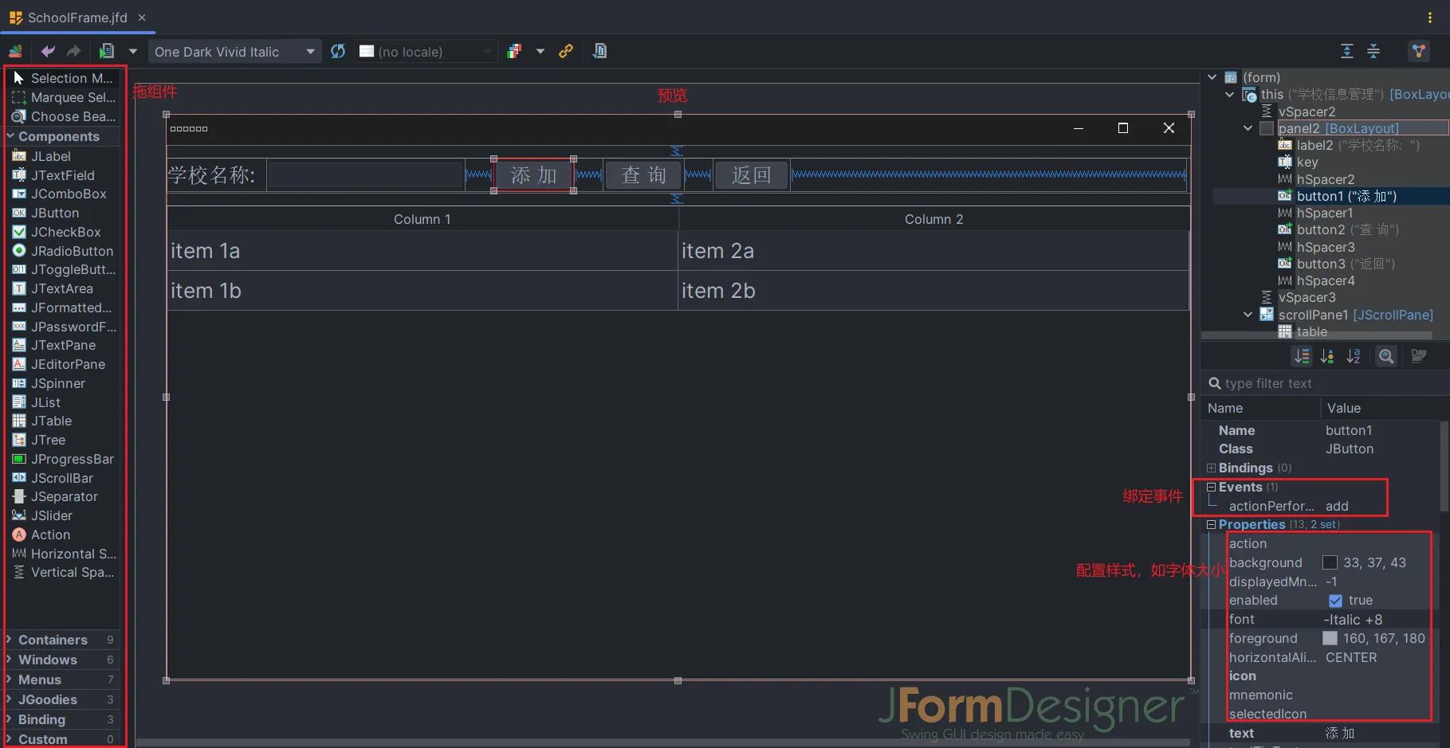Screen dimensions: 1450x748
Task: Click Collapse All in structure panel
Action: [x=1373, y=51]
